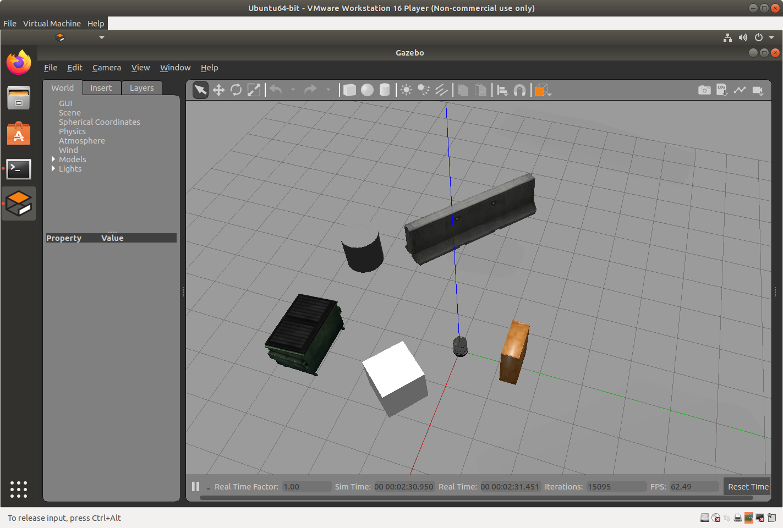Add a directional light
Image resolution: width=783 pixels, height=528 pixels.
(441, 90)
